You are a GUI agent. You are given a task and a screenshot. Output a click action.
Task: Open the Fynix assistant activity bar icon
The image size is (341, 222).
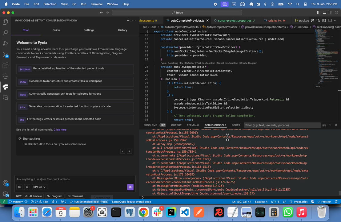6,87
